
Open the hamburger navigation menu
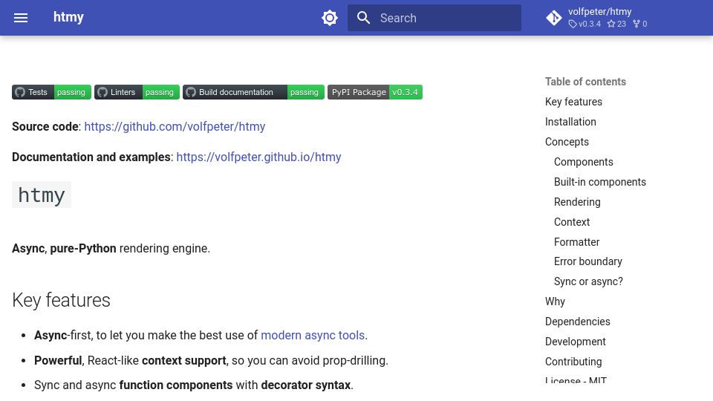pos(21,18)
